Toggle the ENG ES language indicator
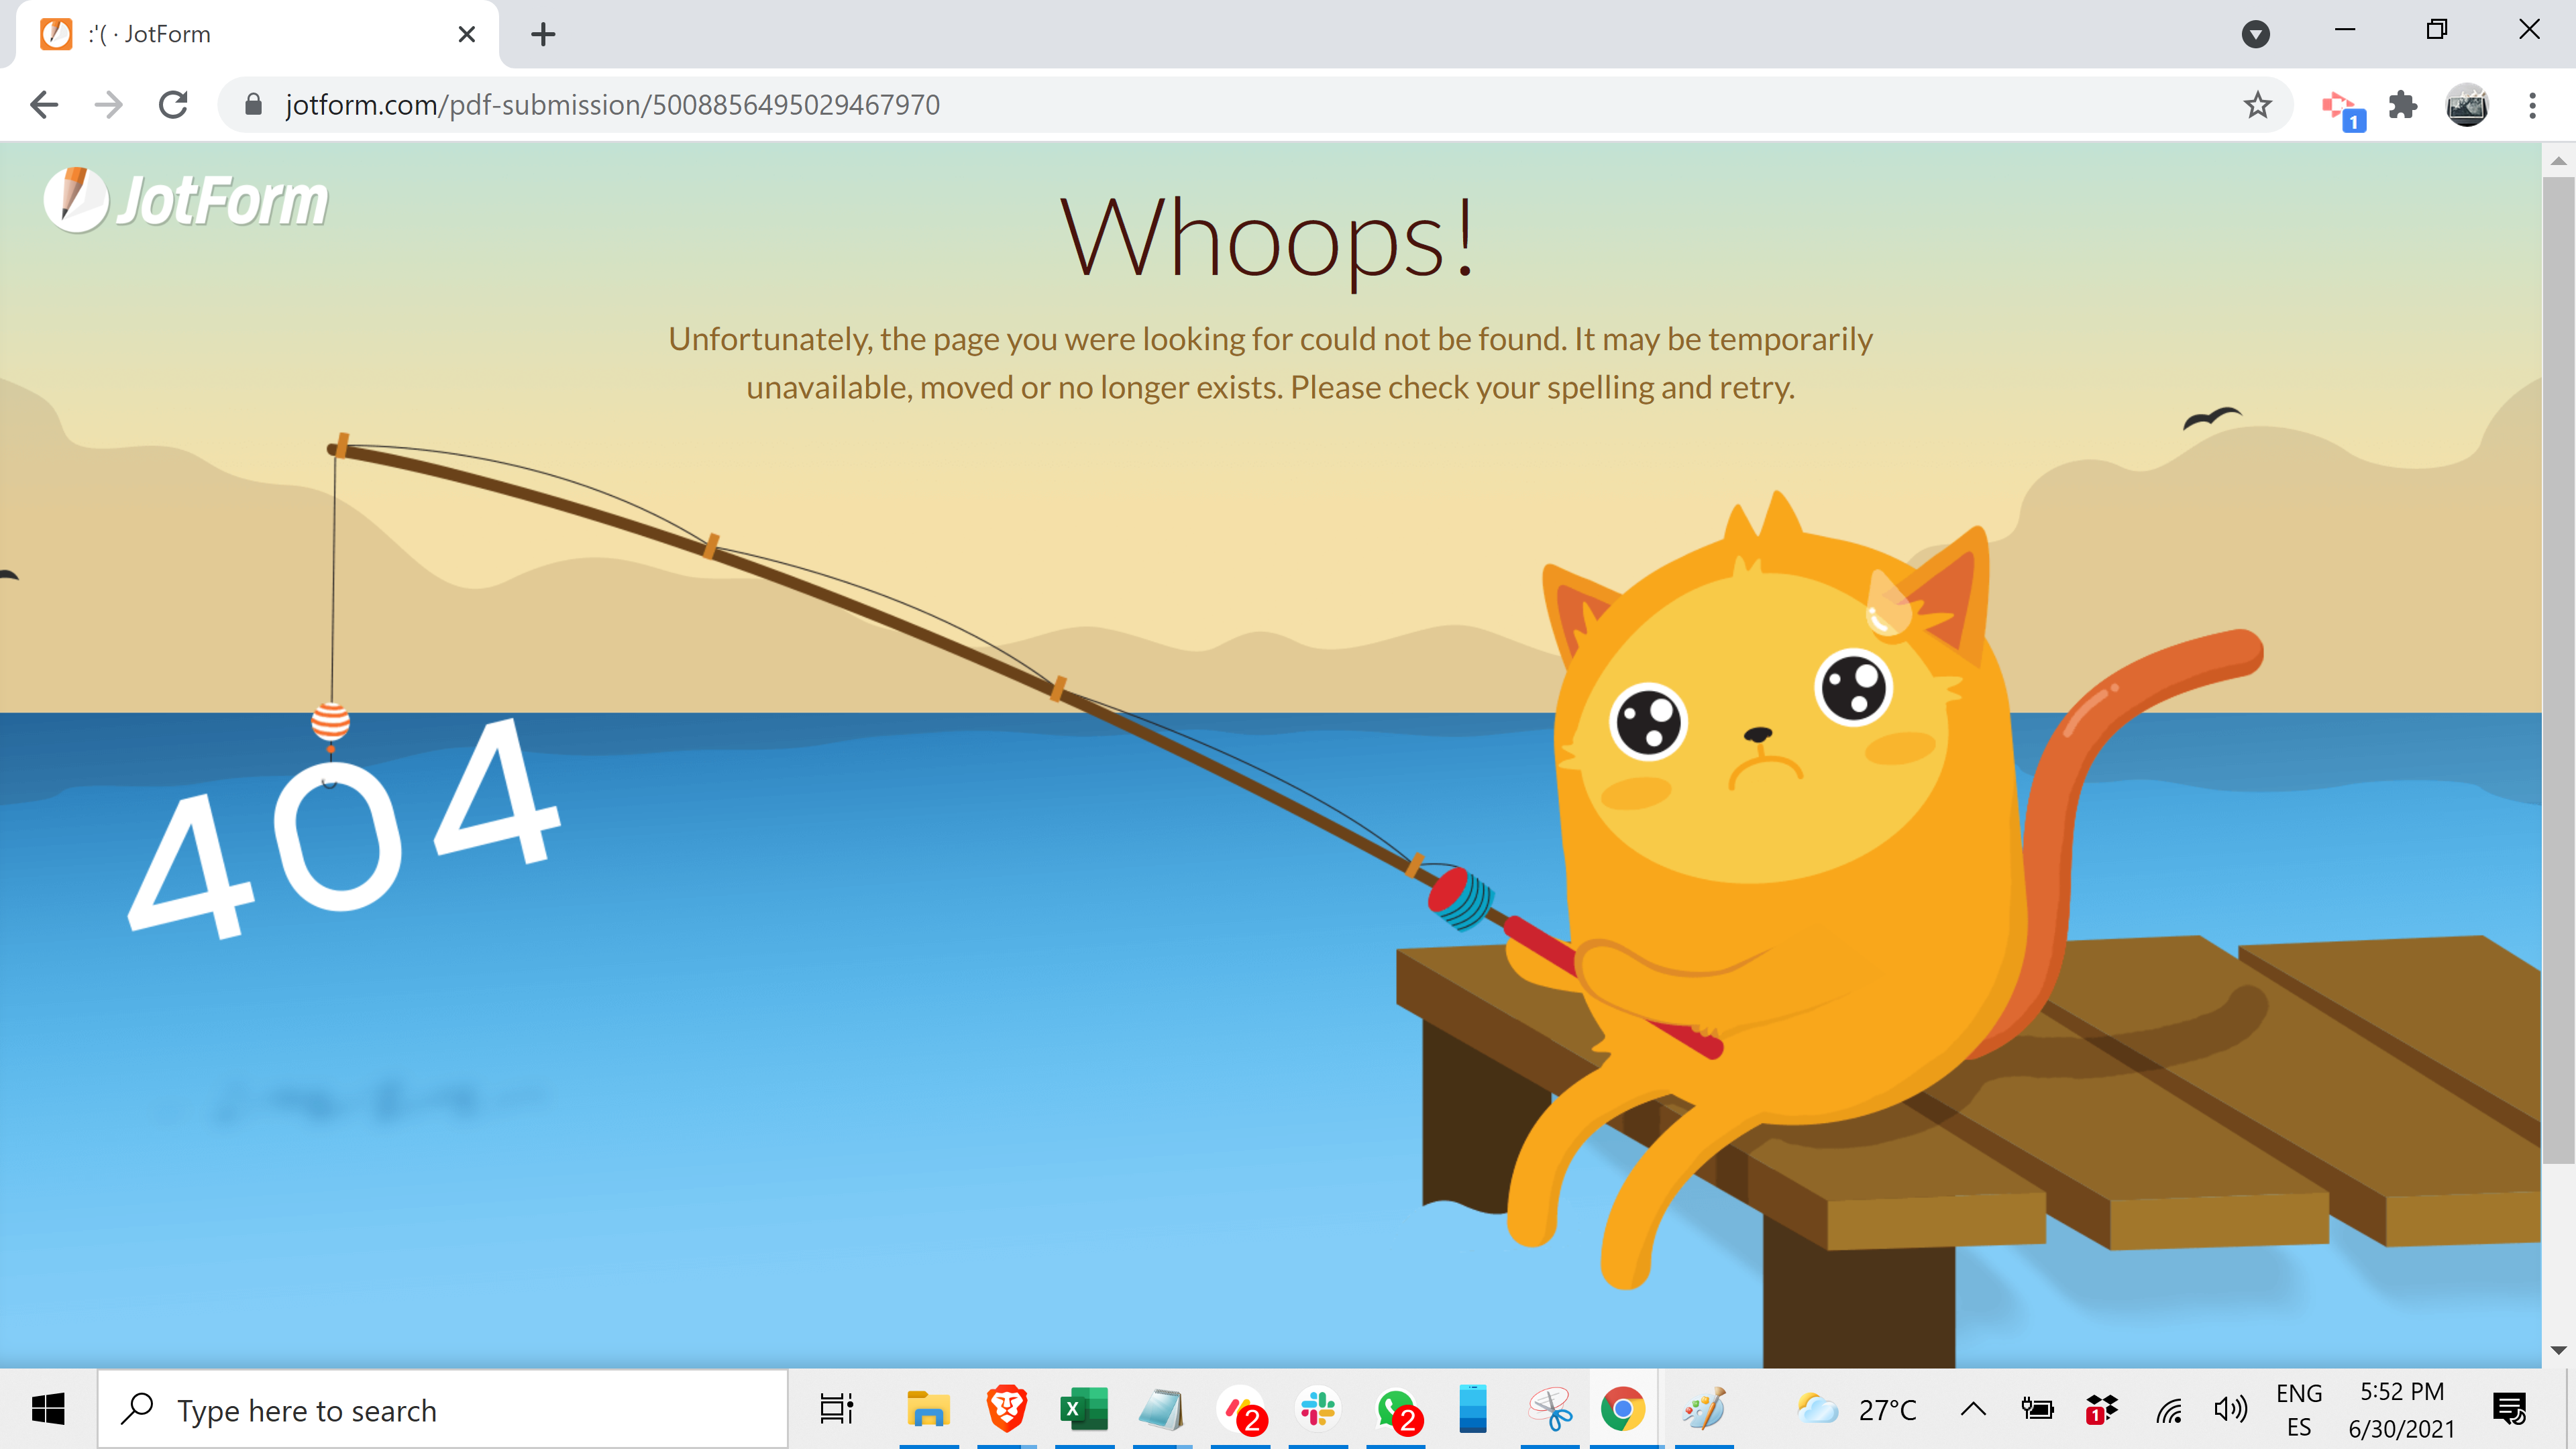This screenshot has width=2576, height=1449. click(x=2298, y=1410)
